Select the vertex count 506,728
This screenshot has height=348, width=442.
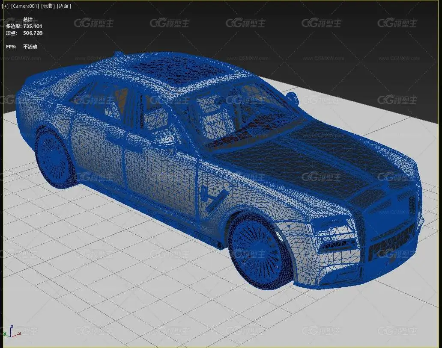tap(33, 33)
